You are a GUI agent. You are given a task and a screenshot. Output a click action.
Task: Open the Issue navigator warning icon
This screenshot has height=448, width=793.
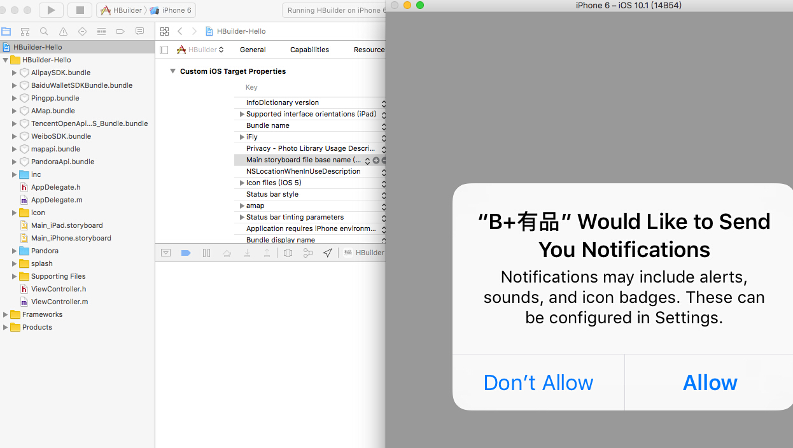[63, 31]
